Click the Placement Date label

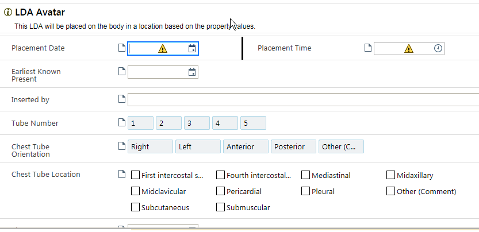coord(38,48)
